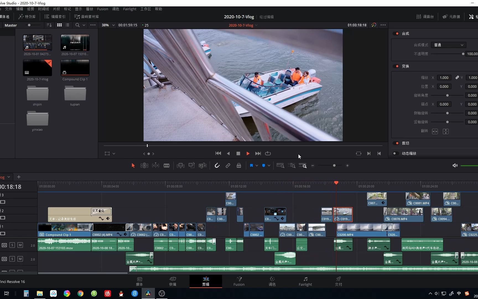
Task: Open media pool search
Action: pos(77,25)
